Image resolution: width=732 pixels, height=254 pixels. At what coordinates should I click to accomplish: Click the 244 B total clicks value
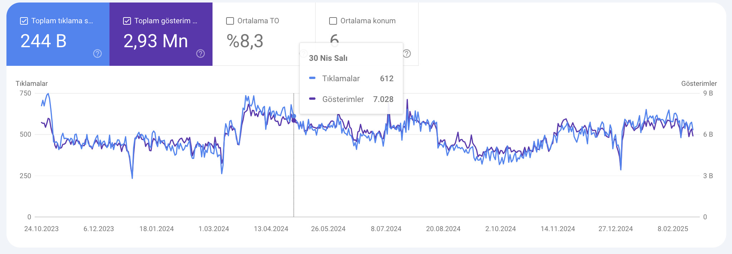[44, 41]
